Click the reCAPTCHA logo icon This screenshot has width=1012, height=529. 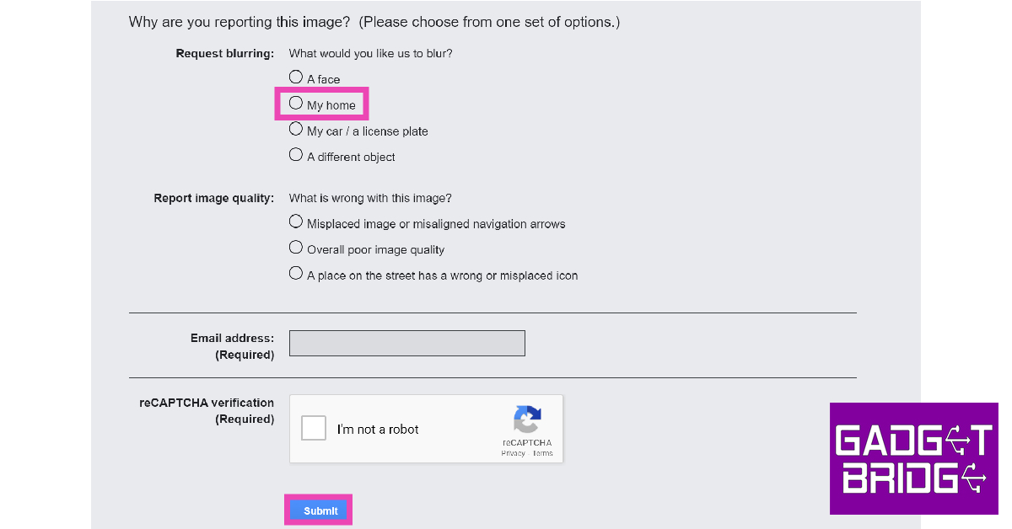tap(527, 419)
